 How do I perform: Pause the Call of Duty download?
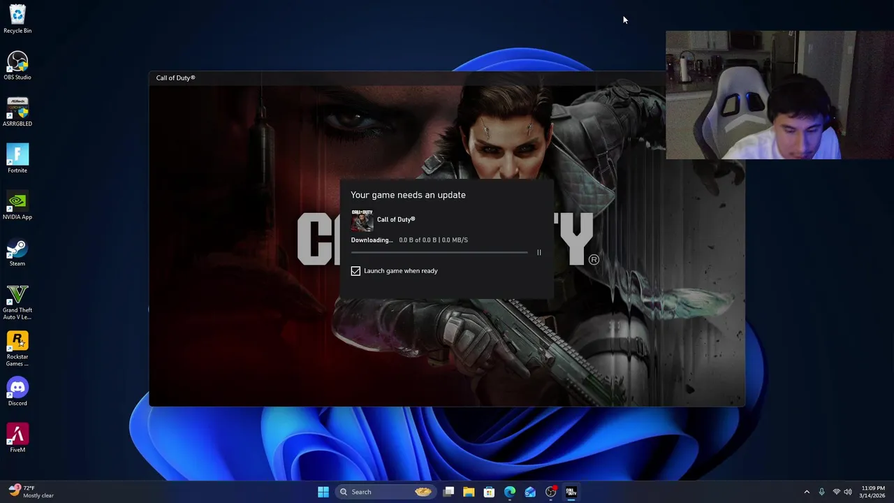coord(538,252)
